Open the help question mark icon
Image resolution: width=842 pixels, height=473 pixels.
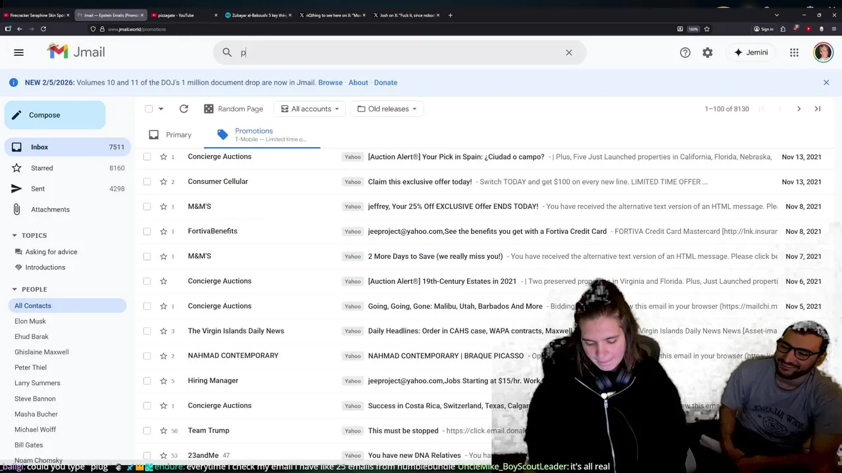point(685,53)
